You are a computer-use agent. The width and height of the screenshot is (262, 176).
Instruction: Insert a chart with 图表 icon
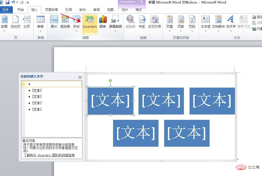[103, 22]
